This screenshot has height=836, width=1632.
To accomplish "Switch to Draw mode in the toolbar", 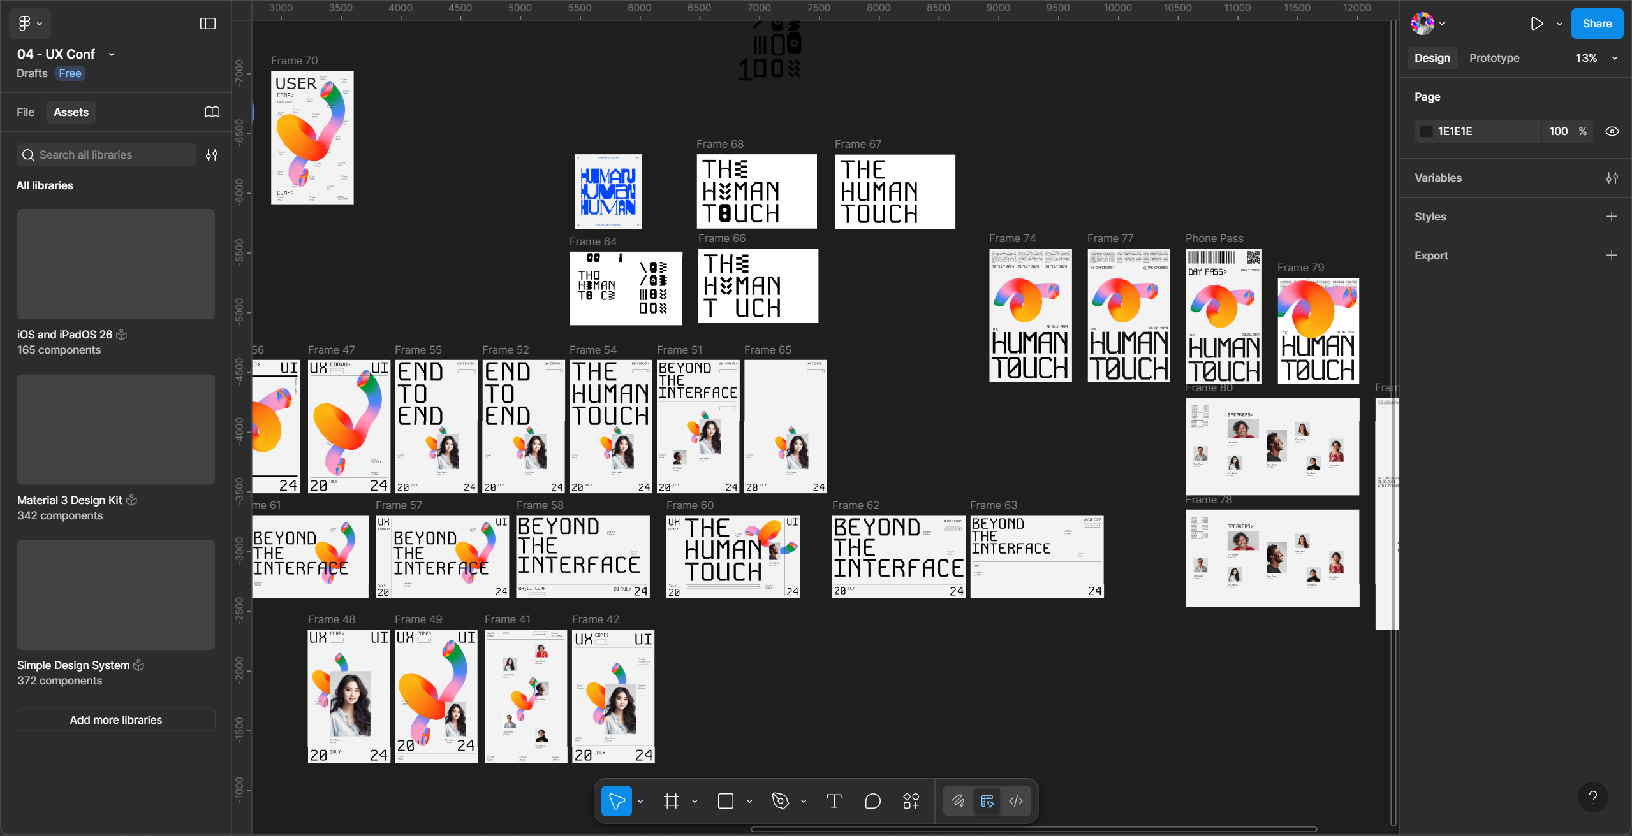I will click(x=958, y=801).
